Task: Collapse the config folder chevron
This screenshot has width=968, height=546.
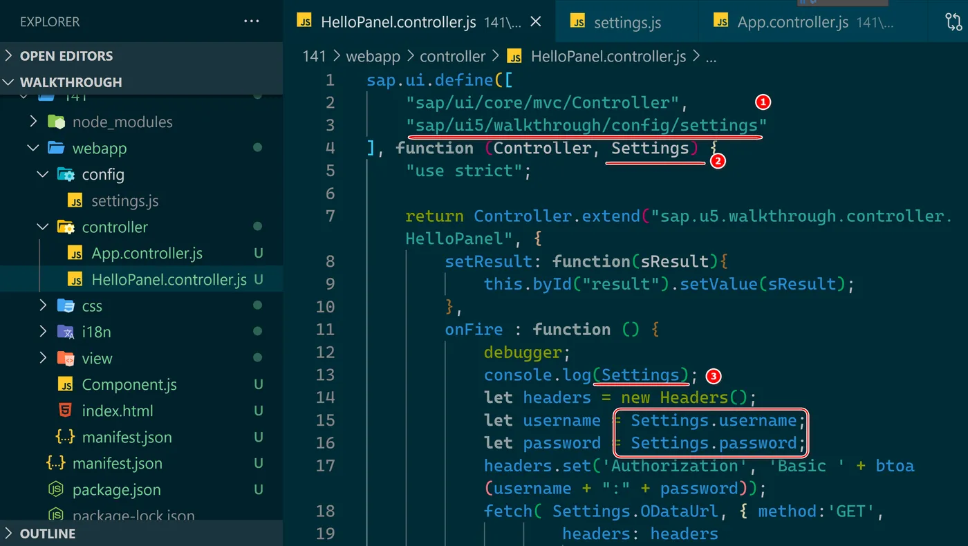Action: pos(43,175)
